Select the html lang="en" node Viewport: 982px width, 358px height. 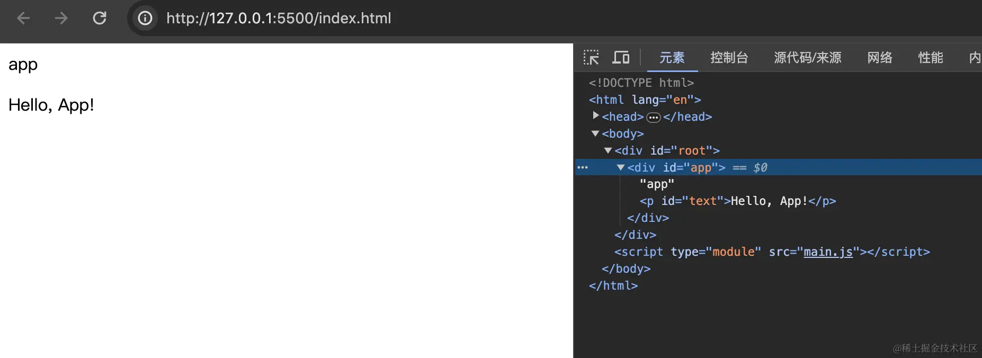(x=645, y=100)
